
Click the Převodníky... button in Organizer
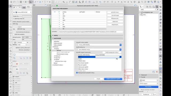[x=149, y=87]
